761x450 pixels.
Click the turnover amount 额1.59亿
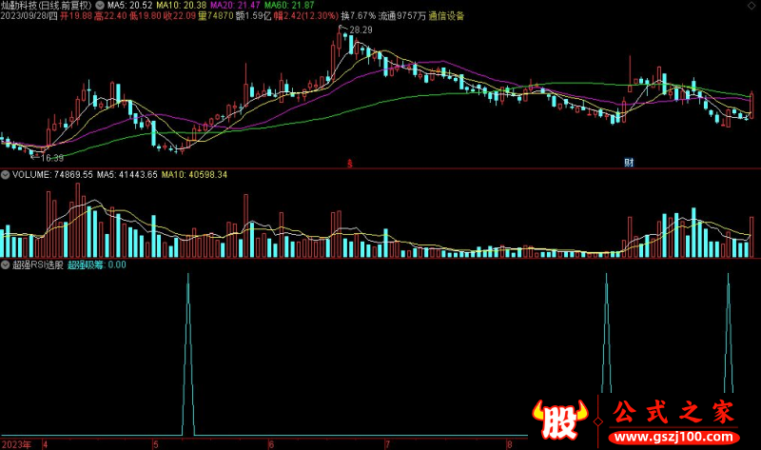point(253,16)
